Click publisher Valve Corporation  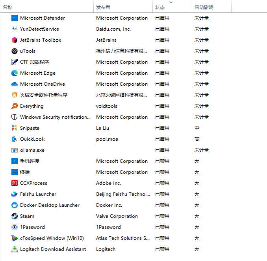pos(117,216)
